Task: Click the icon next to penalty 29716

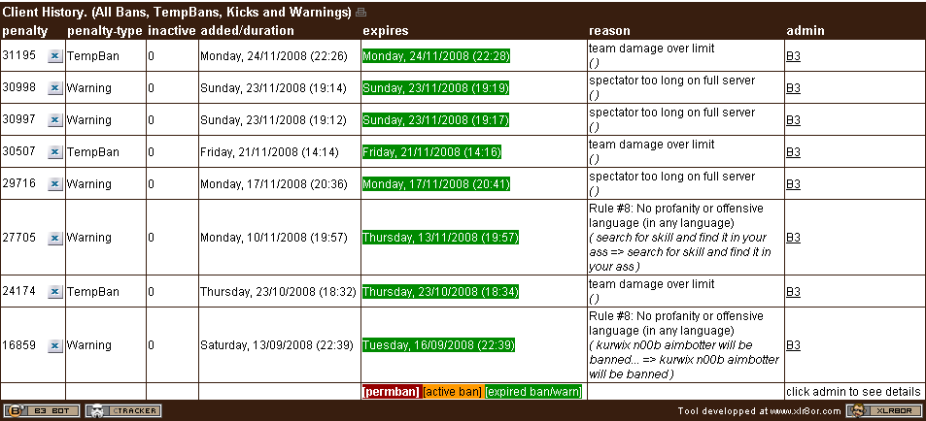Action: point(55,184)
